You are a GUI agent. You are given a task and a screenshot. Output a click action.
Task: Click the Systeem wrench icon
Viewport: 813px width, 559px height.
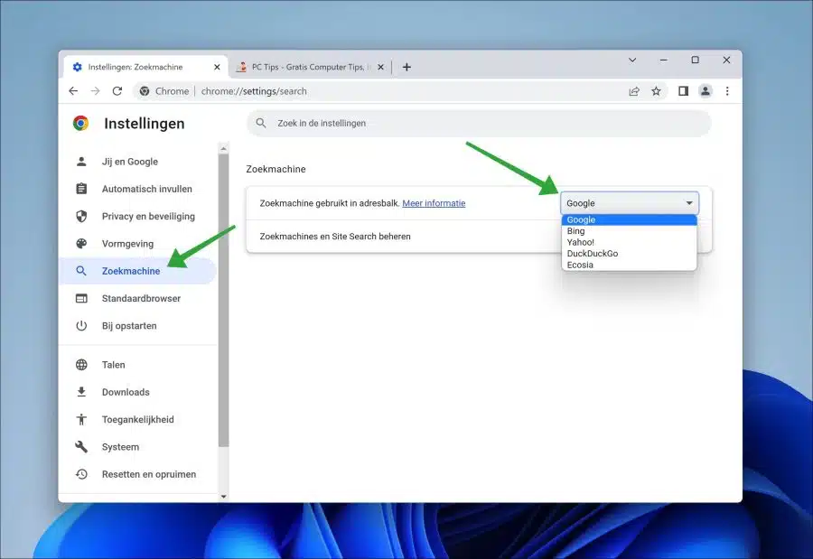[x=81, y=446]
